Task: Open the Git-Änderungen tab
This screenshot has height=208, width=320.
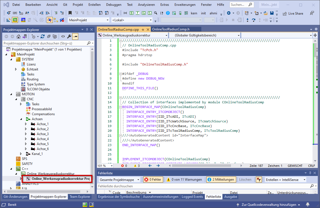Action: point(15,197)
